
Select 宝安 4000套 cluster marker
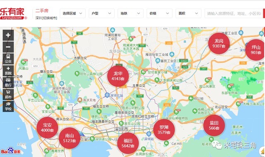[x=47, y=128]
